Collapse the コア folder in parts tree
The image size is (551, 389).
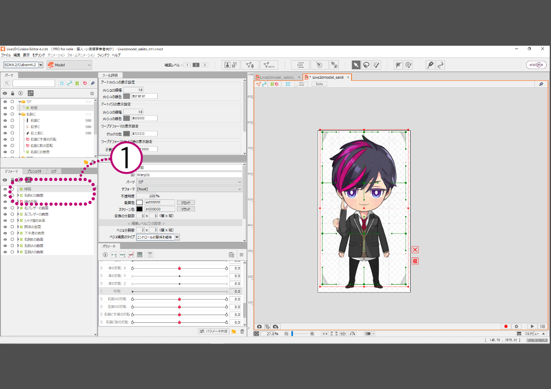(x=20, y=102)
